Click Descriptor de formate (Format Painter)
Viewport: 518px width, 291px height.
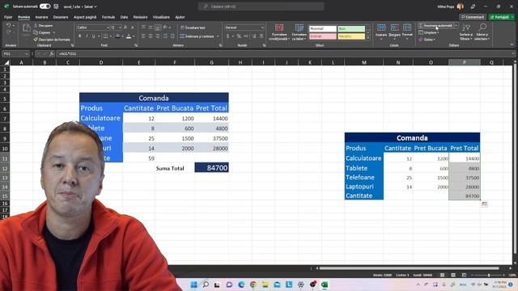(52, 40)
